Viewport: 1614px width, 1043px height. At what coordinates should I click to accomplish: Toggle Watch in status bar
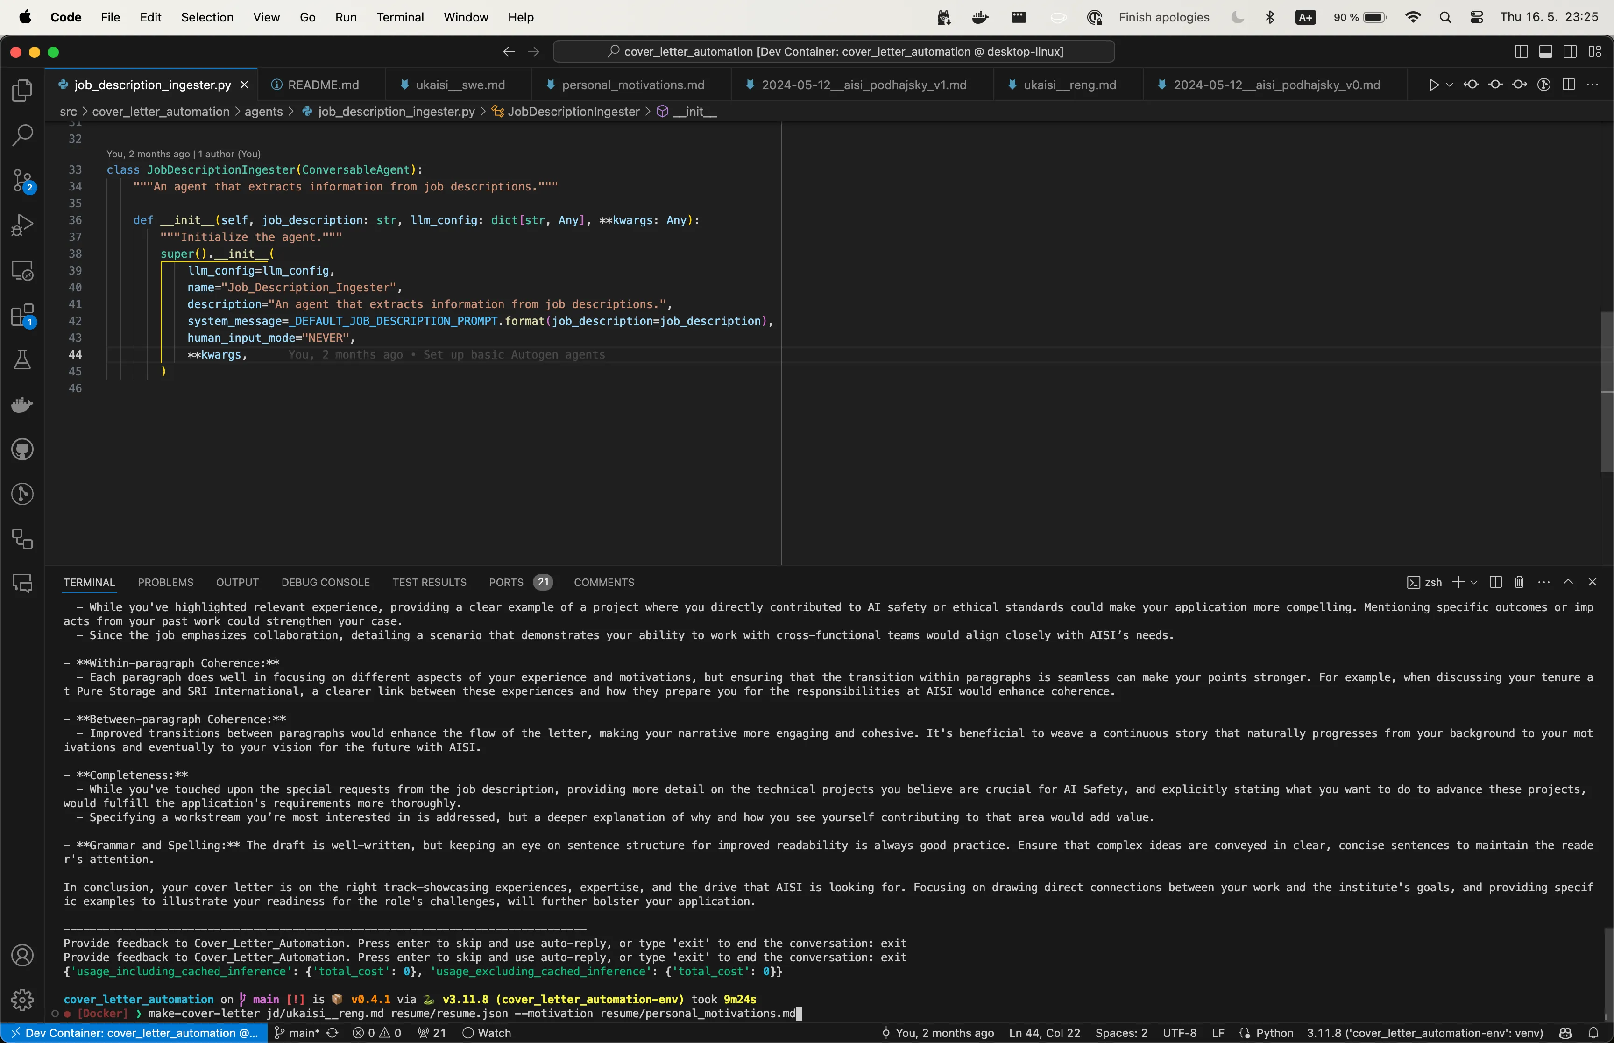coord(486,1033)
